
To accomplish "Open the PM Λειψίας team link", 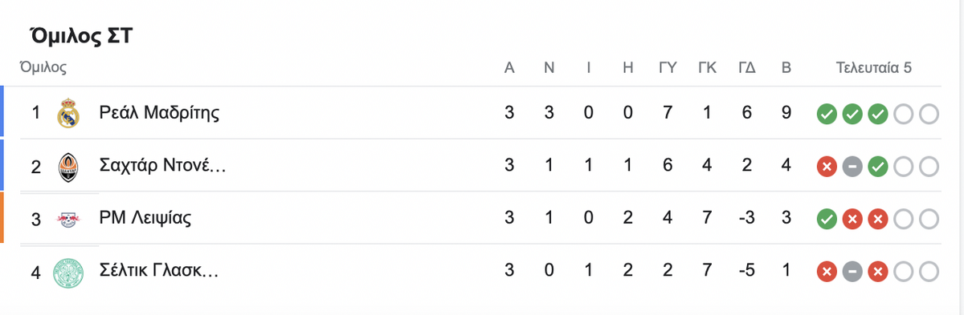I will pos(145,218).
